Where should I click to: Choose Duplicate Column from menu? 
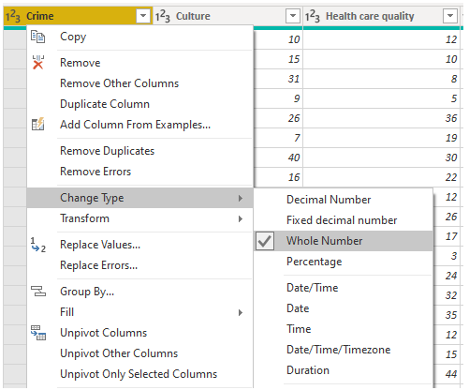[x=105, y=104]
